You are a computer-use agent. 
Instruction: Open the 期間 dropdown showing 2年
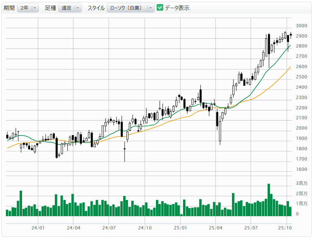coord(28,8)
